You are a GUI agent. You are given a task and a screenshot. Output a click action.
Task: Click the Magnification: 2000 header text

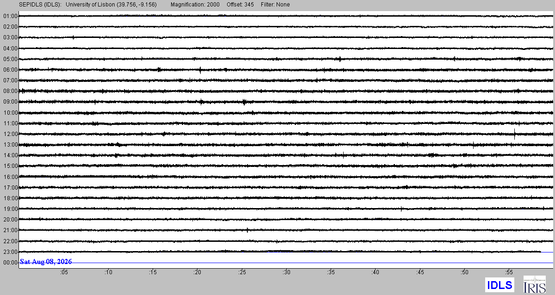195,5
